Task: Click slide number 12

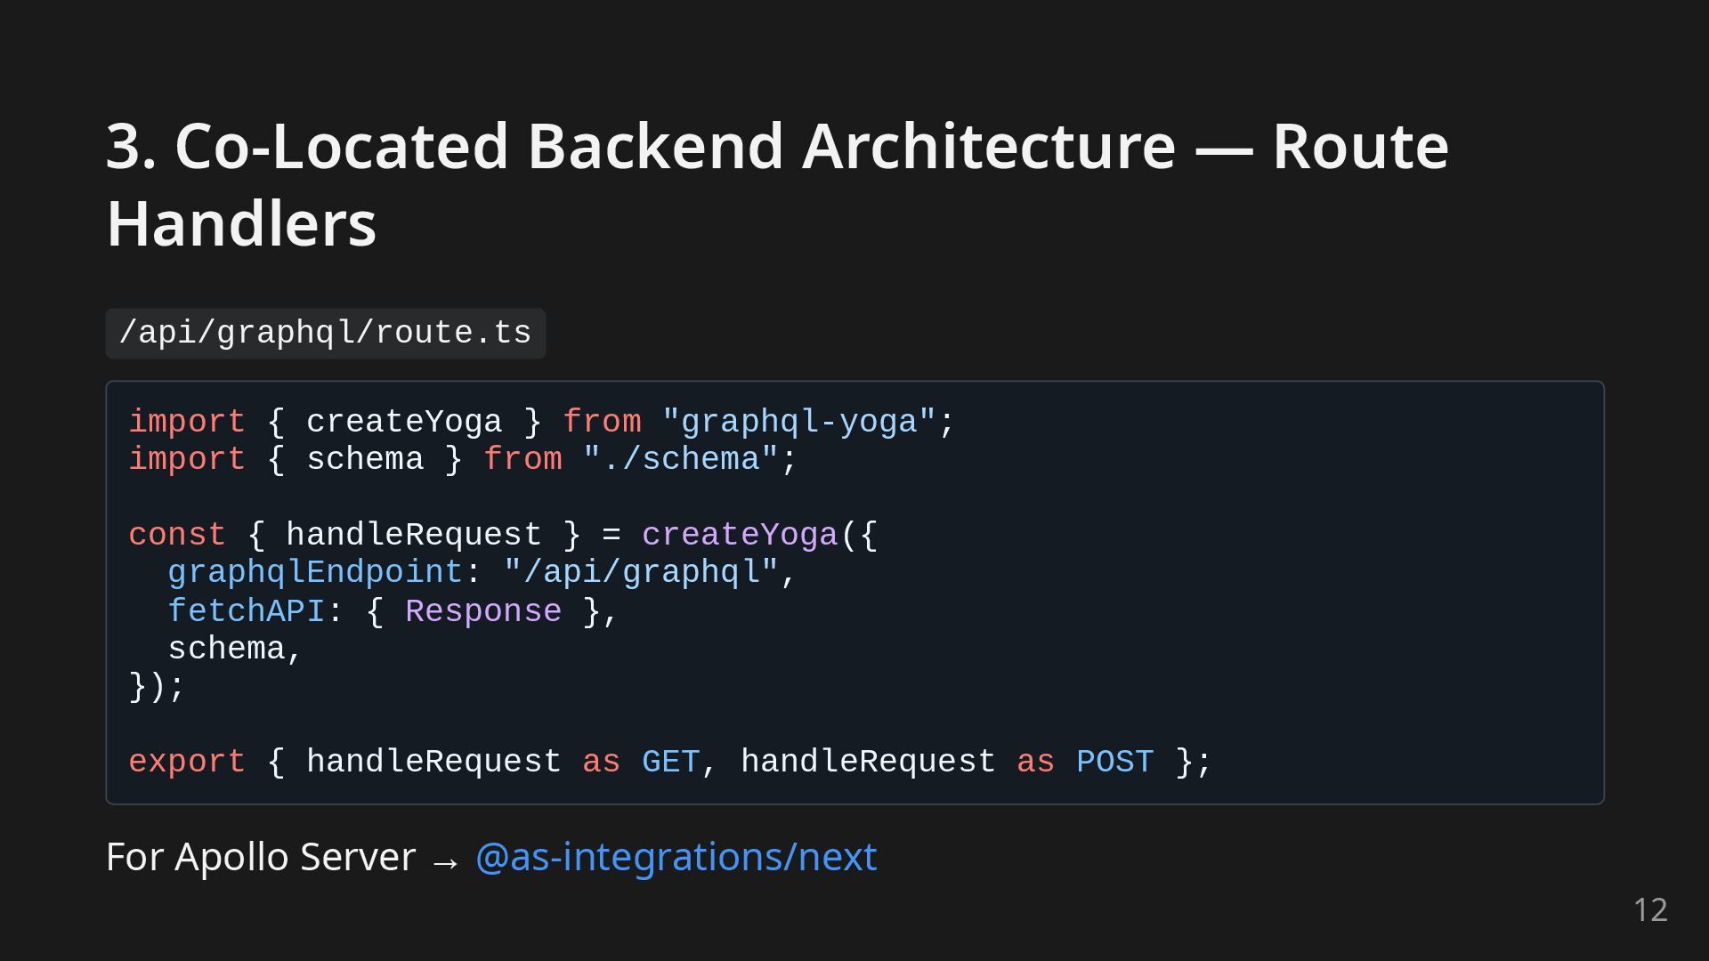Action: tap(1649, 909)
